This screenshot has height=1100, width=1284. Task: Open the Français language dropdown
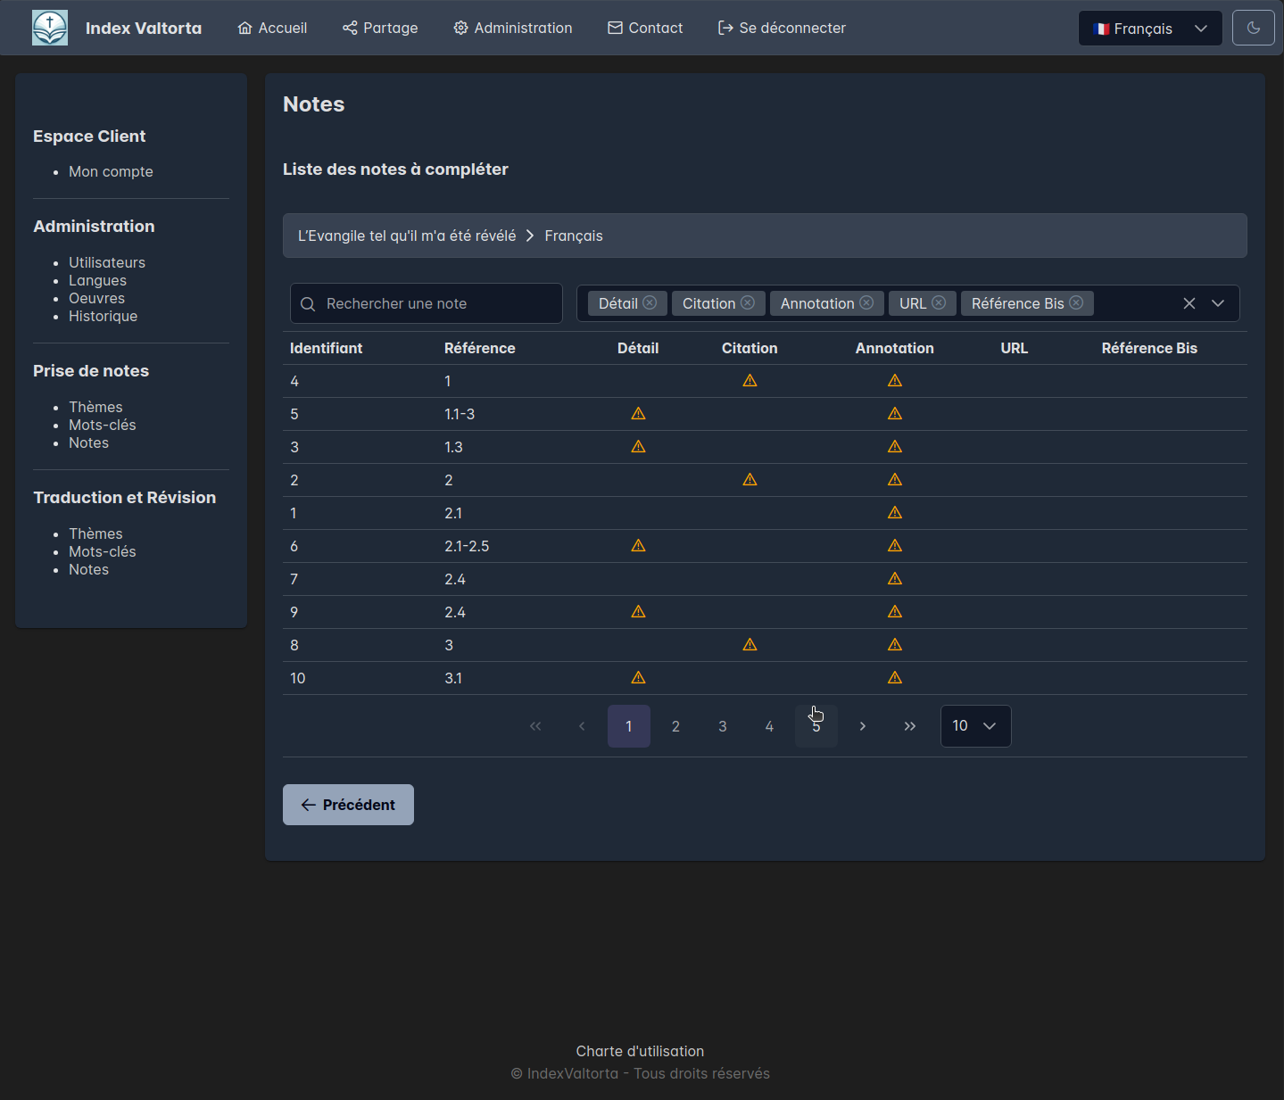click(1149, 29)
